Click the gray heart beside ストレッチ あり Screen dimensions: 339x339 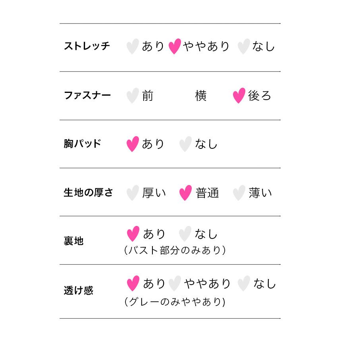(x=132, y=46)
